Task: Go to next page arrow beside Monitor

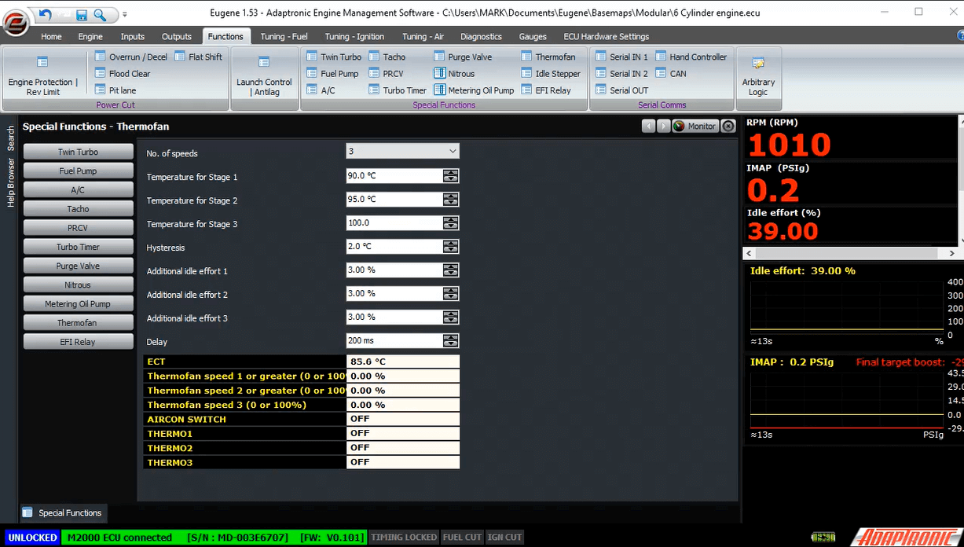Action: 663,126
